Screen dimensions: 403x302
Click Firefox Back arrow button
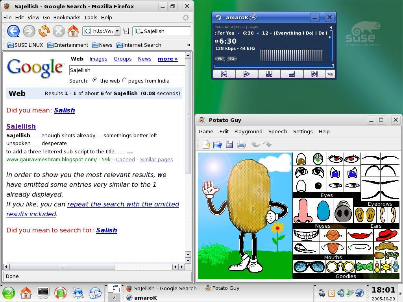pos(13,31)
